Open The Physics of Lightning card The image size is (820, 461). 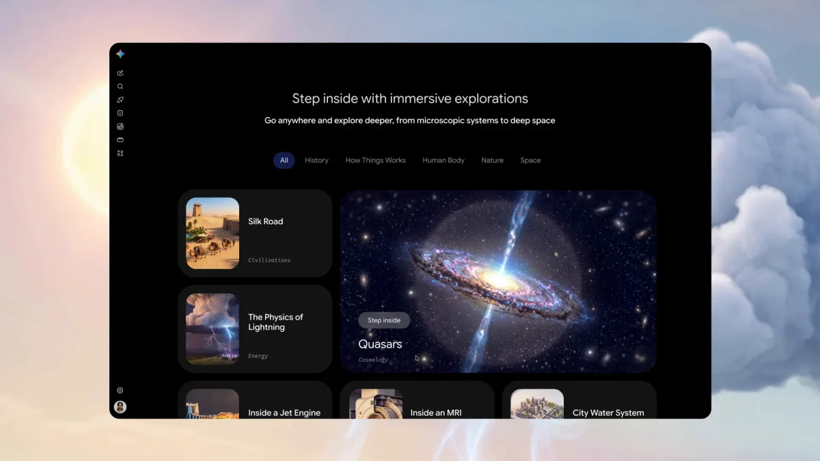click(x=255, y=329)
